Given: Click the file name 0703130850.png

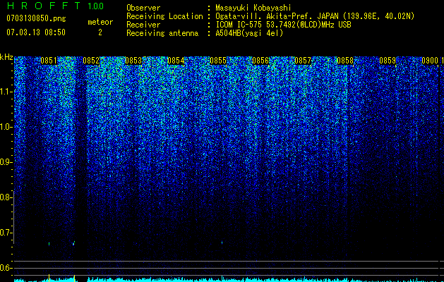Looking at the screenshot, I should tap(36, 18).
